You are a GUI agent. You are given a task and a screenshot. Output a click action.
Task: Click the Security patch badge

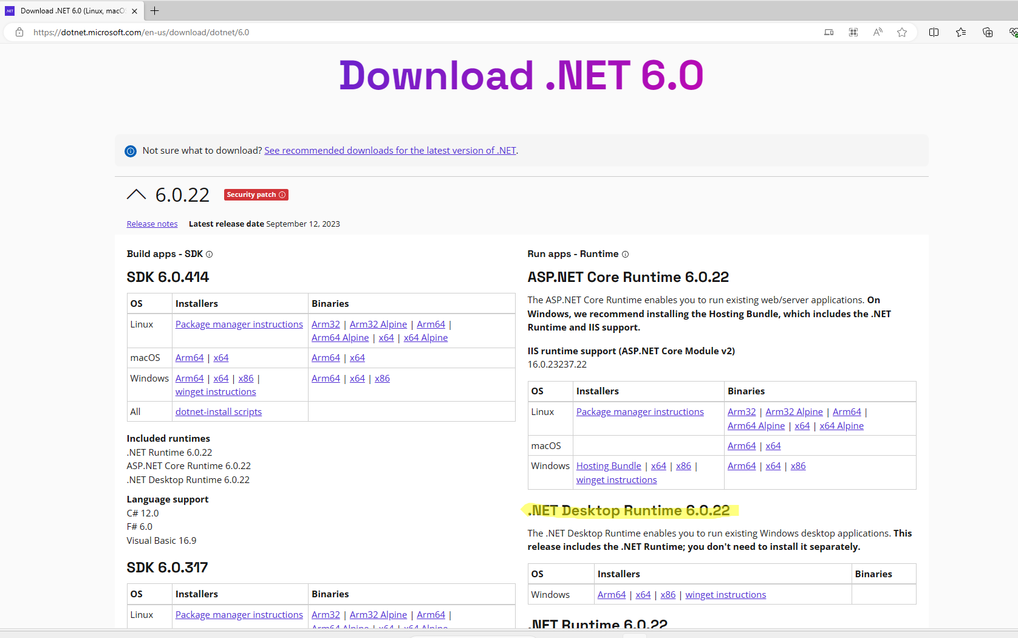coord(256,195)
